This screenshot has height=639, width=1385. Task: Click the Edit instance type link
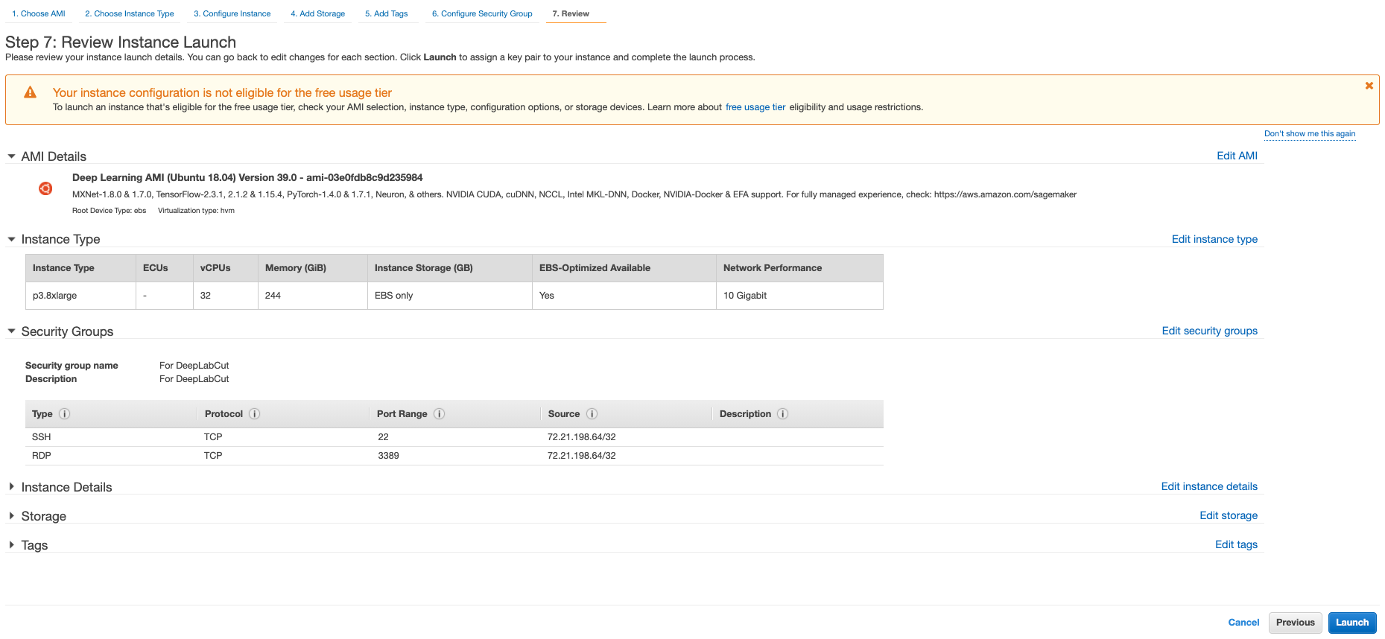click(x=1214, y=239)
